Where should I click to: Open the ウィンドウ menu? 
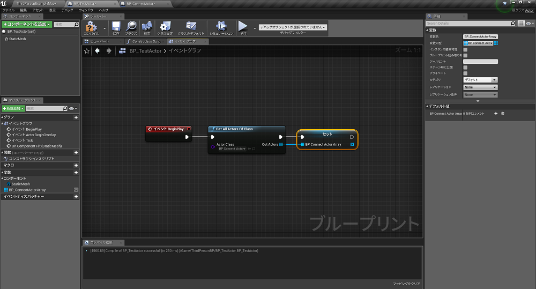pos(86,10)
